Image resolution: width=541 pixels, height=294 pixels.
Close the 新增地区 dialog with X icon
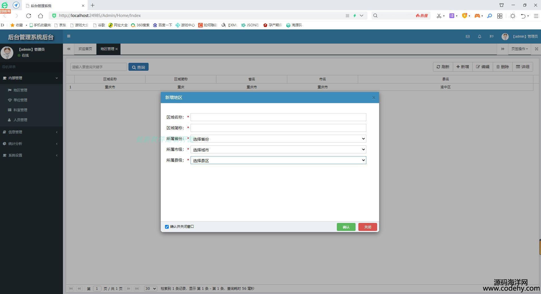pos(374,98)
